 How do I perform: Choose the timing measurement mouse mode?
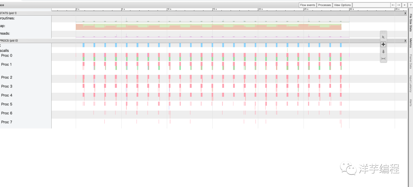[383, 59]
